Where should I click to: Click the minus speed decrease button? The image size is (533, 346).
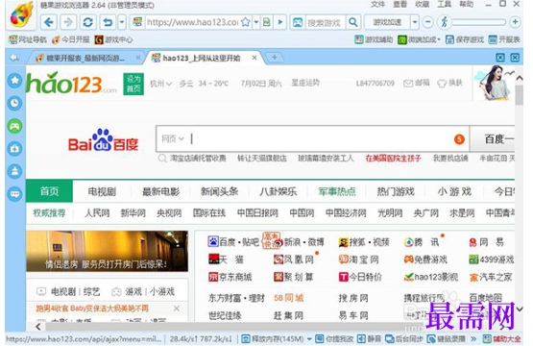coord(428,22)
